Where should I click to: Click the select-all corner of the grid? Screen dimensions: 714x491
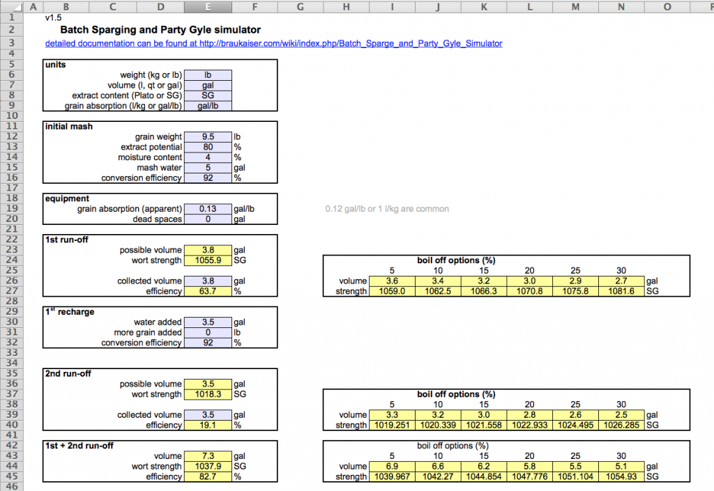pos(12,7)
